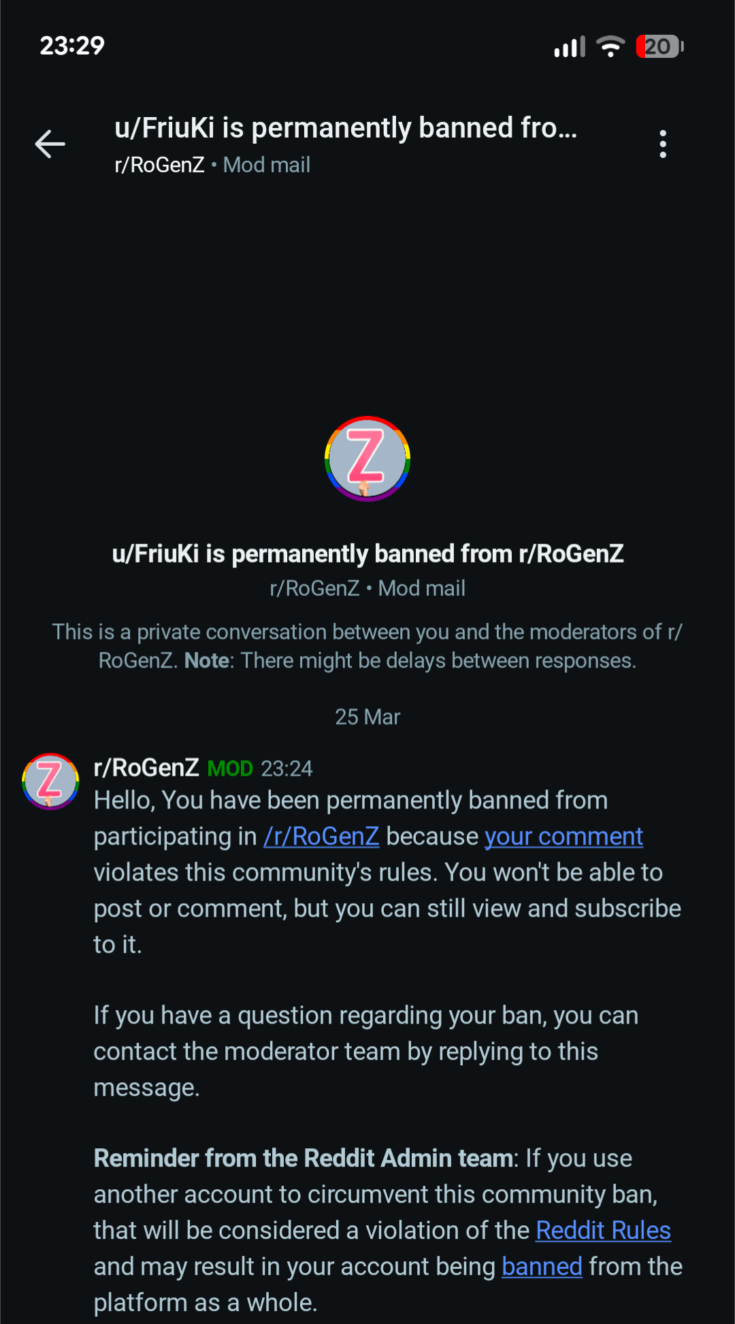
Task: Open the Reddit Rules link
Action: (603, 1231)
